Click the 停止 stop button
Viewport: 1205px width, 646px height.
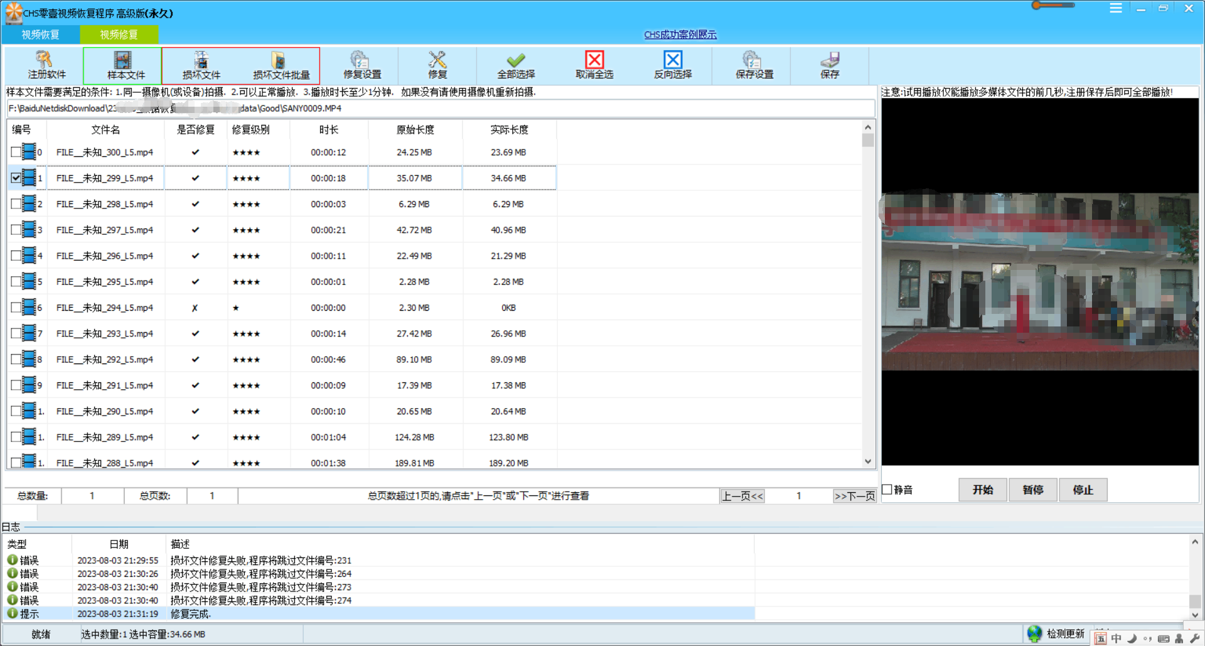[1083, 490]
